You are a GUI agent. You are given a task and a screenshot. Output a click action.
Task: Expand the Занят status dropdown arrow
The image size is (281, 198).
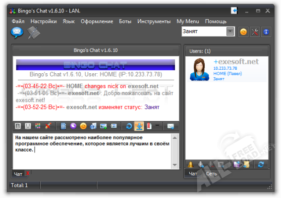coord(230,32)
